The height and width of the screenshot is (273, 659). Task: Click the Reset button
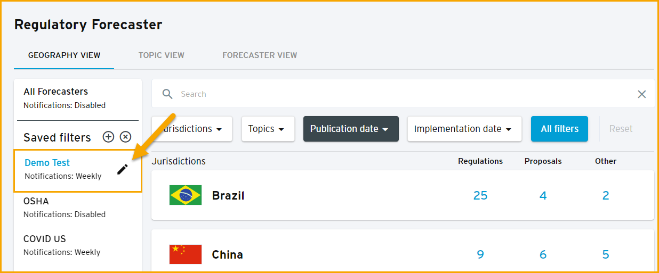(621, 129)
